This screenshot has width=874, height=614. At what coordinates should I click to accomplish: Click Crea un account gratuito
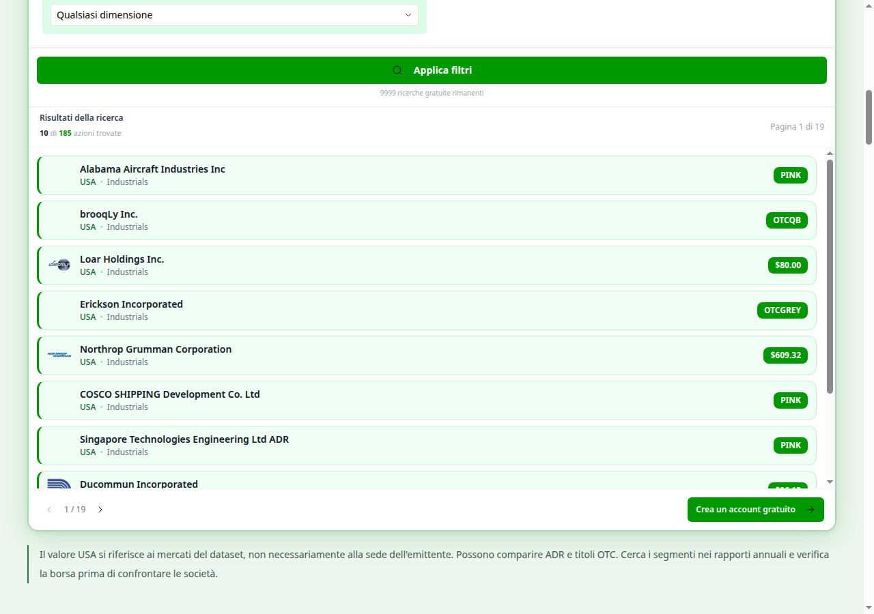[756, 510]
